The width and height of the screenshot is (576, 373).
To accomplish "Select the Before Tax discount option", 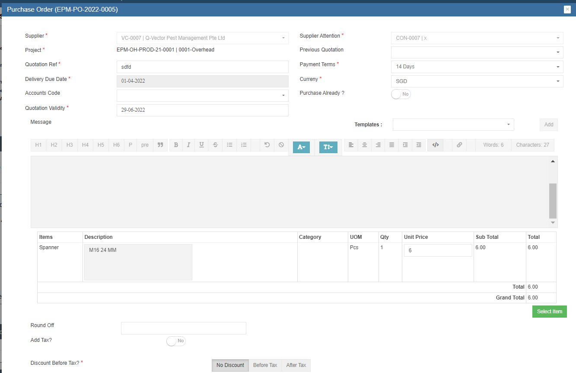I will [265, 365].
